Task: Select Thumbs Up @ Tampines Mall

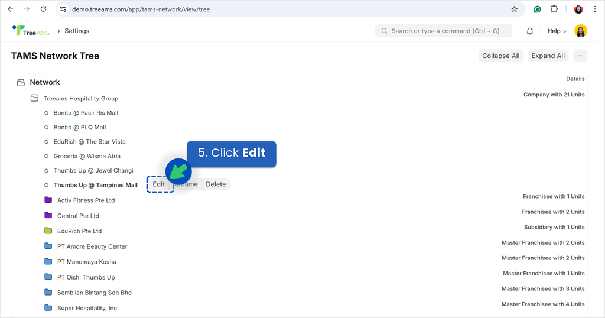Action: coord(95,185)
